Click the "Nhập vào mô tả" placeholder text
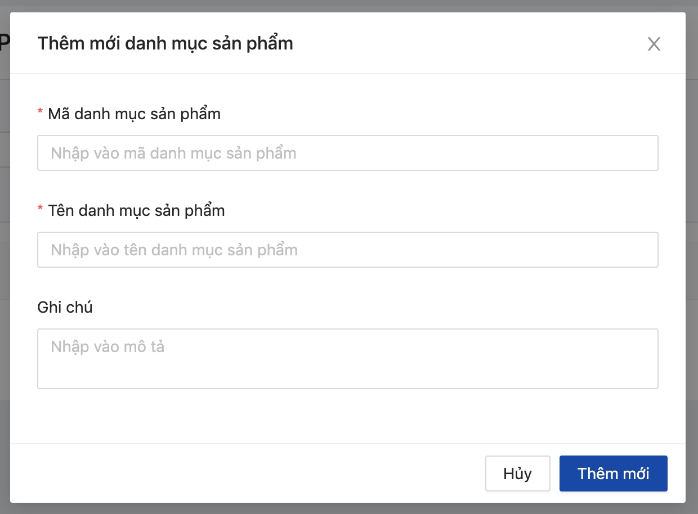Image resolution: width=698 pixels, height=514 pixels. pyautogui.click(x=108, y=346)
